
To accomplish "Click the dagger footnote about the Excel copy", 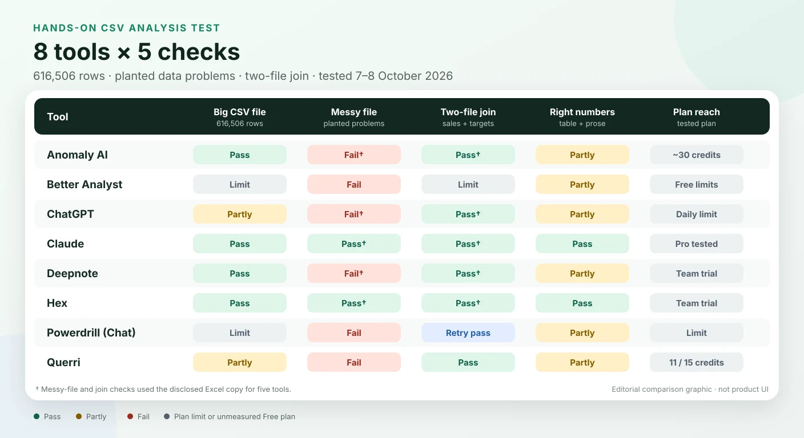I will [x=163, y=389].
